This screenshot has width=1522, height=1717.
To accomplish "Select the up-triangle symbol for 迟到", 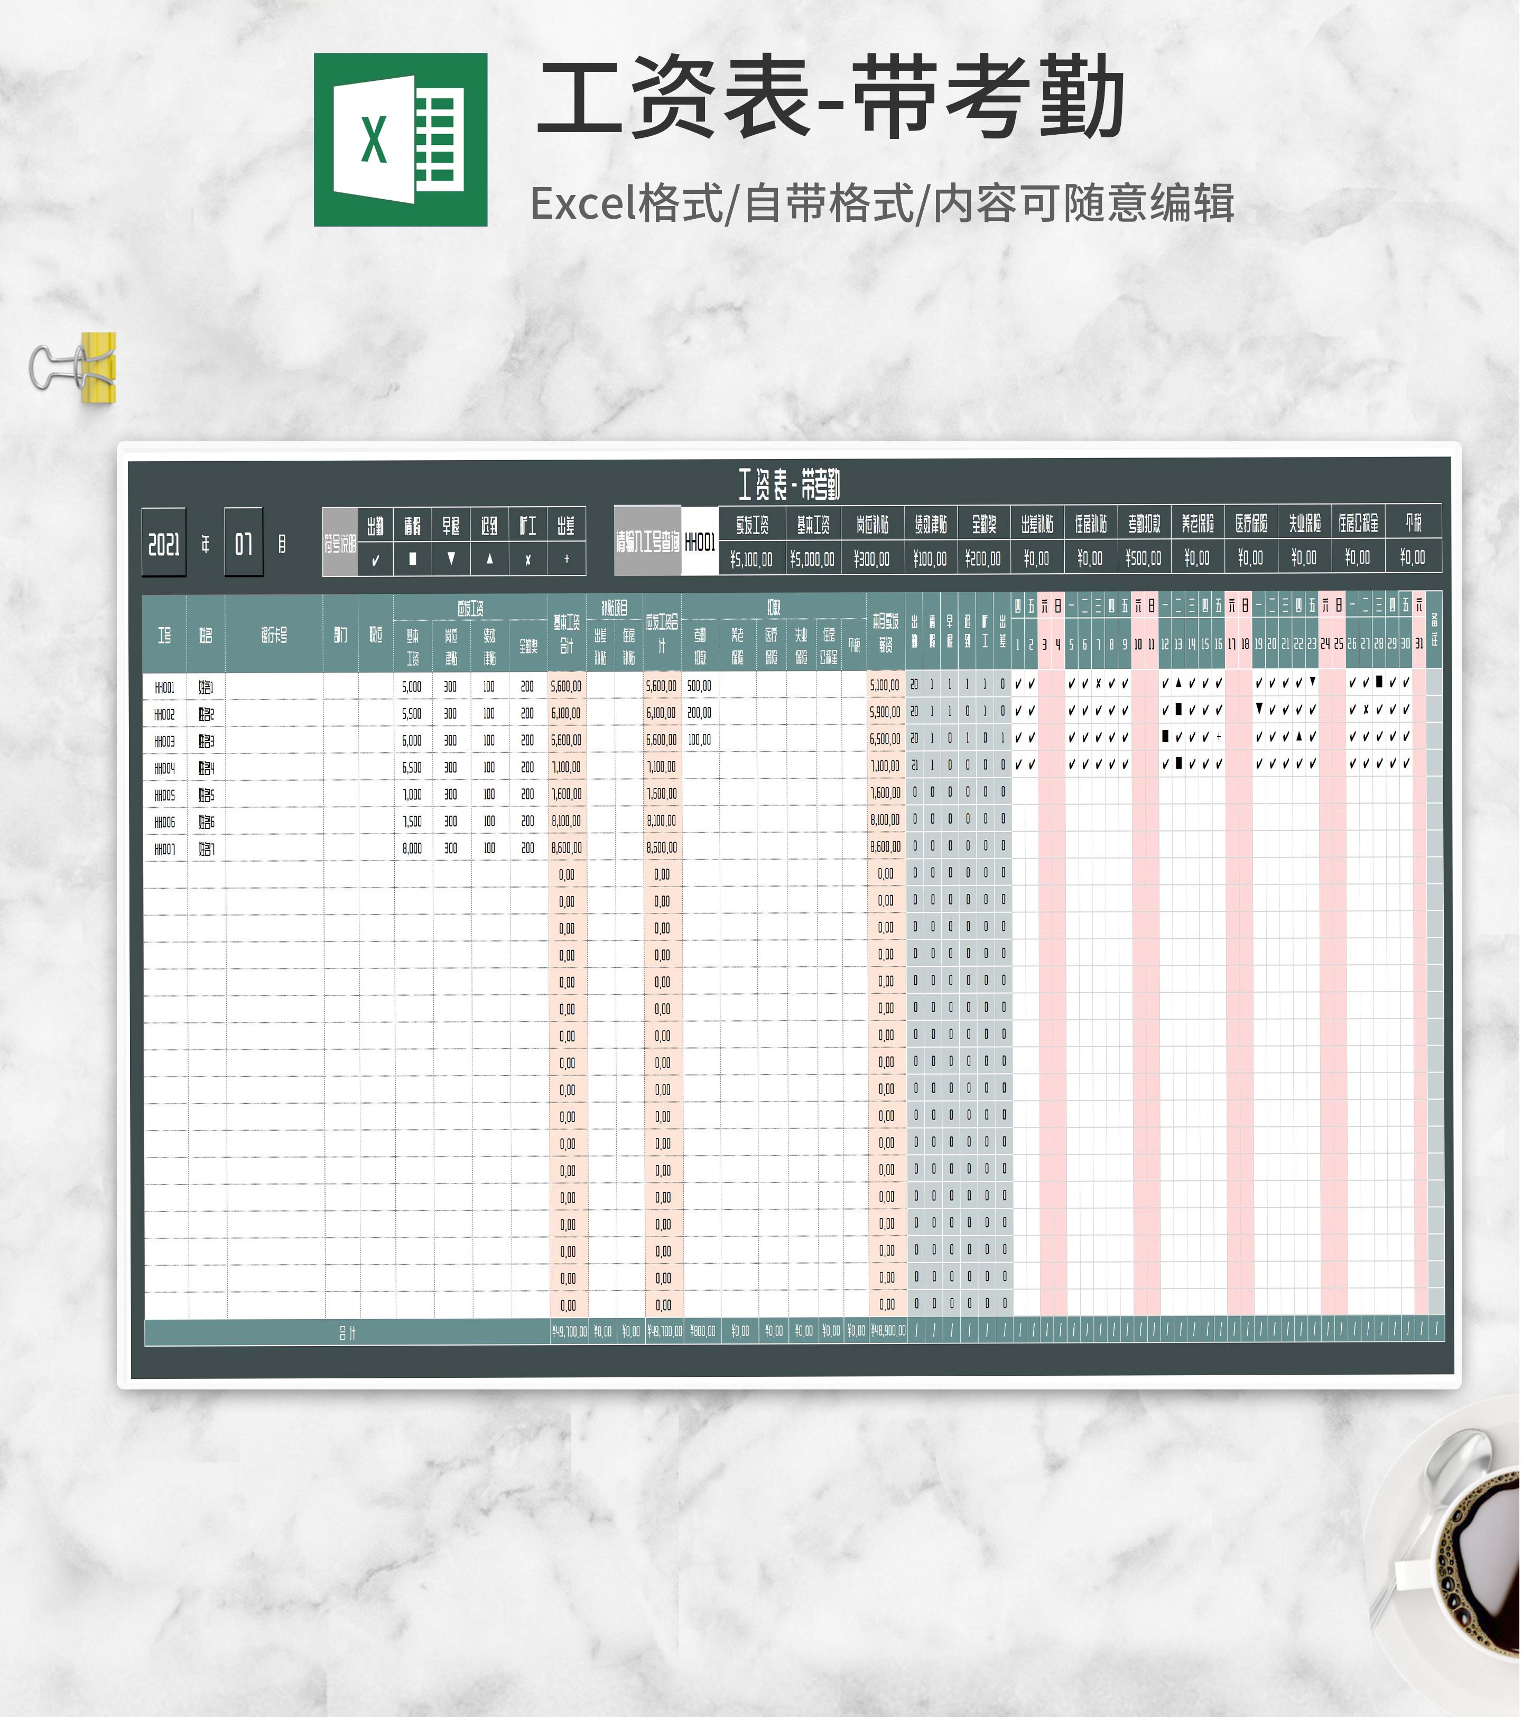I will [x=490, y=561].
